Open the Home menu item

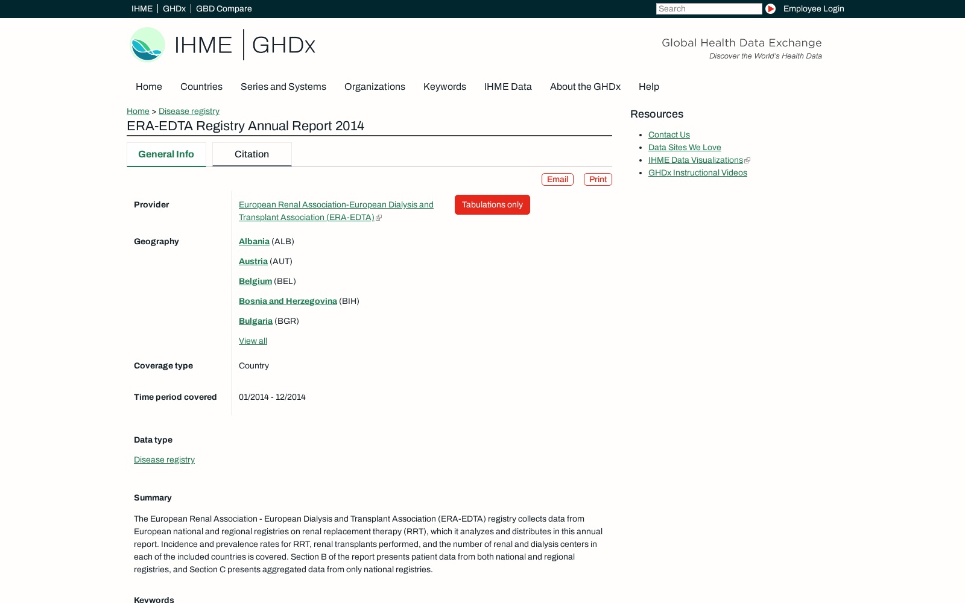[x=149, y=87]
